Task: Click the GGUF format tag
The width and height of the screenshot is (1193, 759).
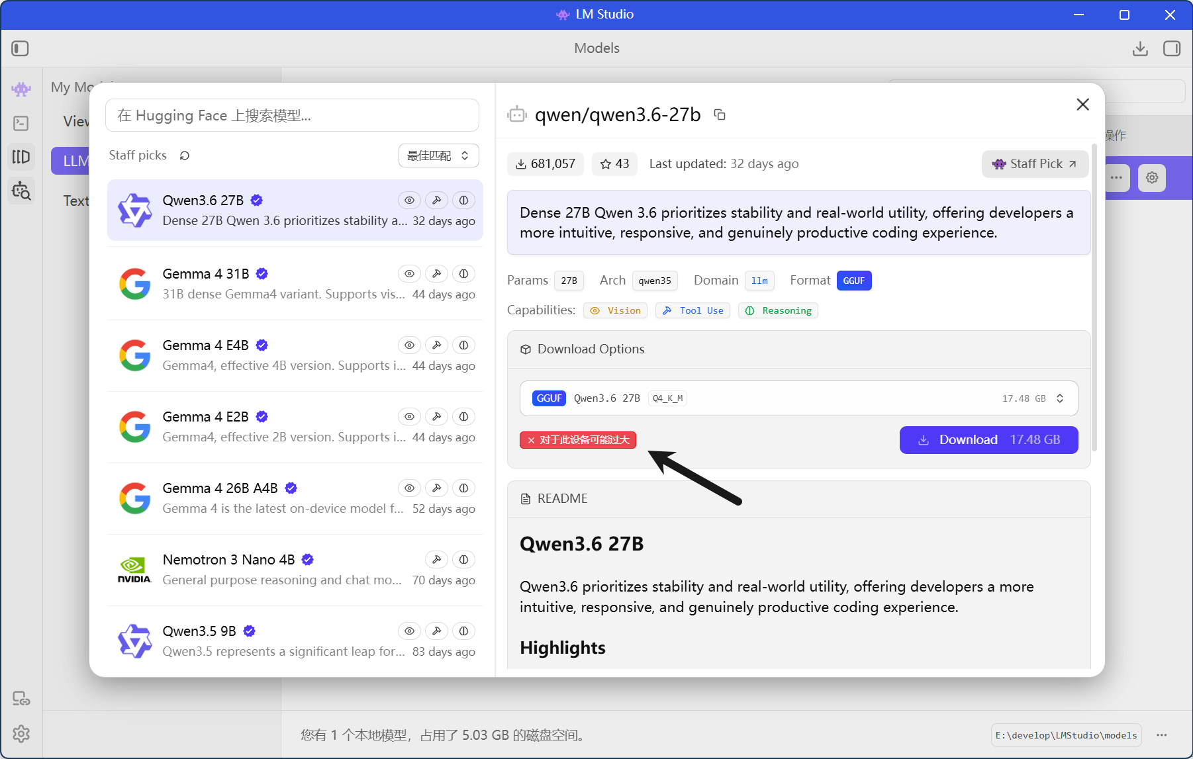Action: (854, 281)
